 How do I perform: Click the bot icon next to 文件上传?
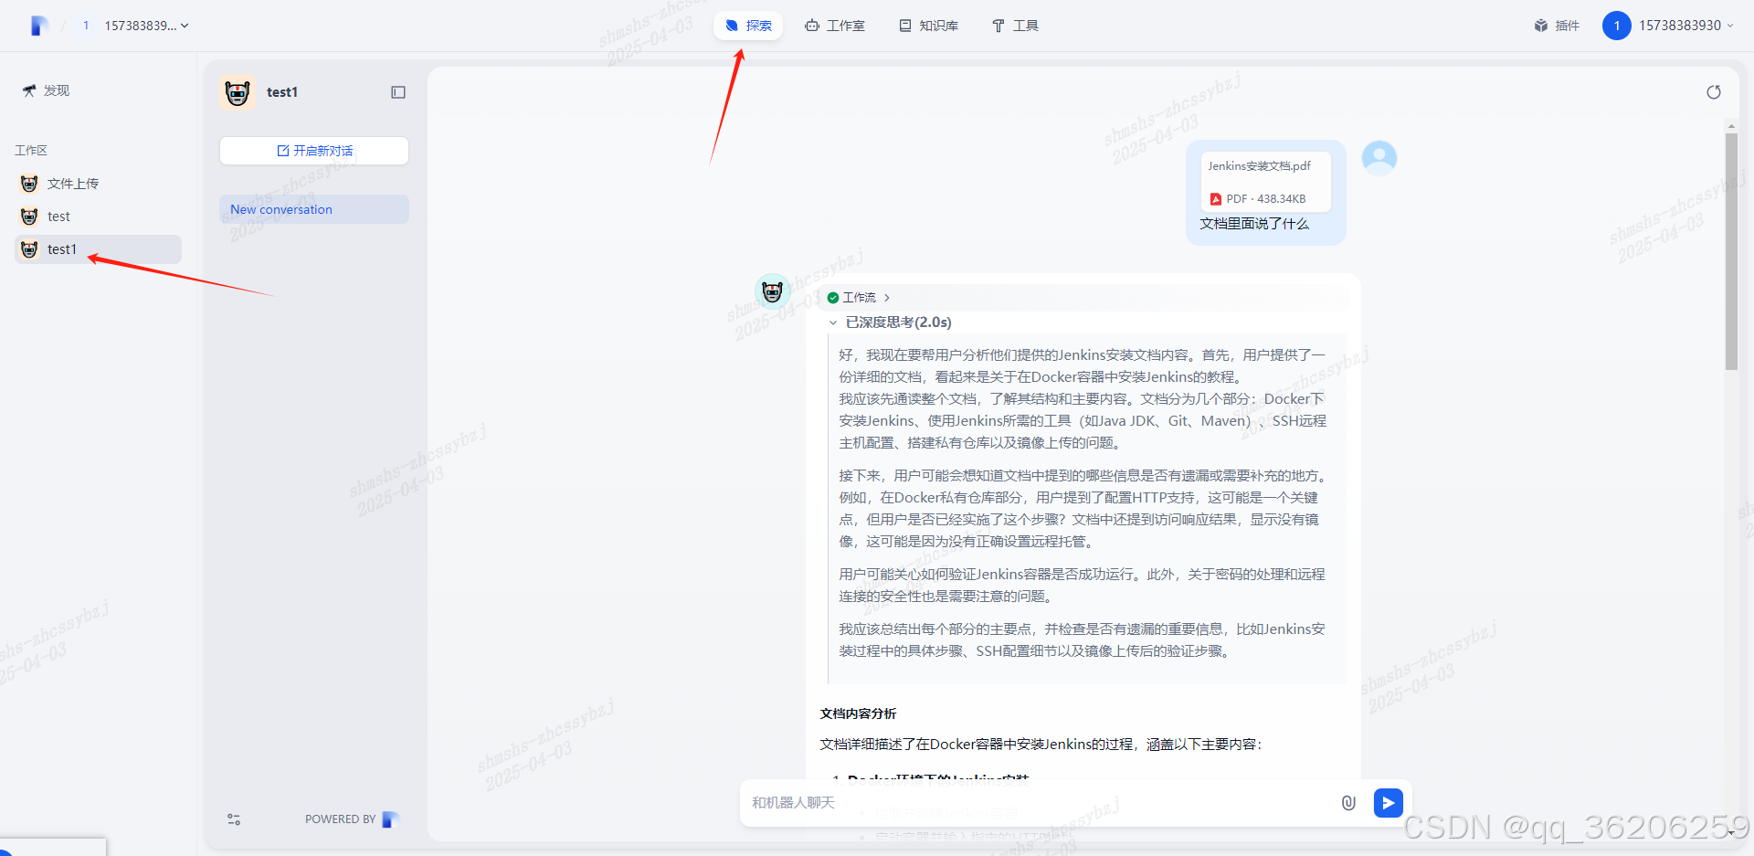pyautogui.click(x=29, y=184)
